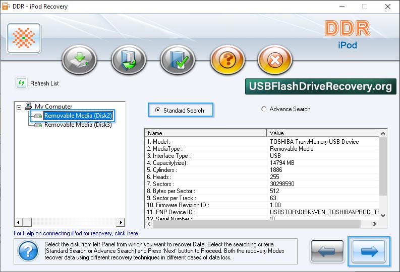Click the Disk3 drive icon
Screen dimensions: 400x272
[x=38, y=125]
